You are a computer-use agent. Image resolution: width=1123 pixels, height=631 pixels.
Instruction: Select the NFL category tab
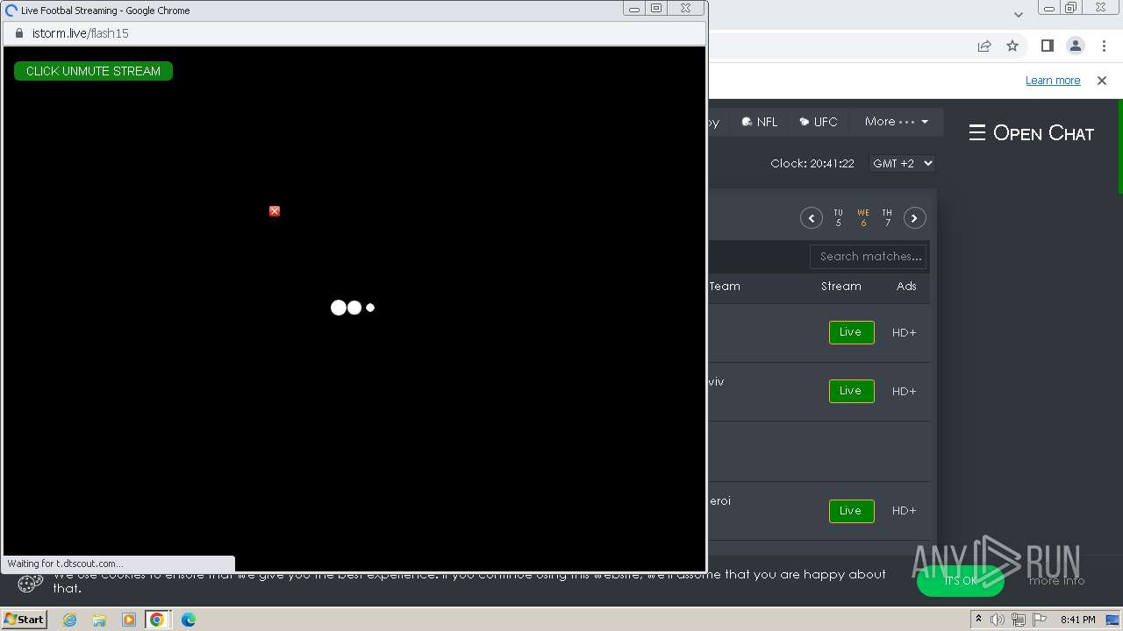760,122
